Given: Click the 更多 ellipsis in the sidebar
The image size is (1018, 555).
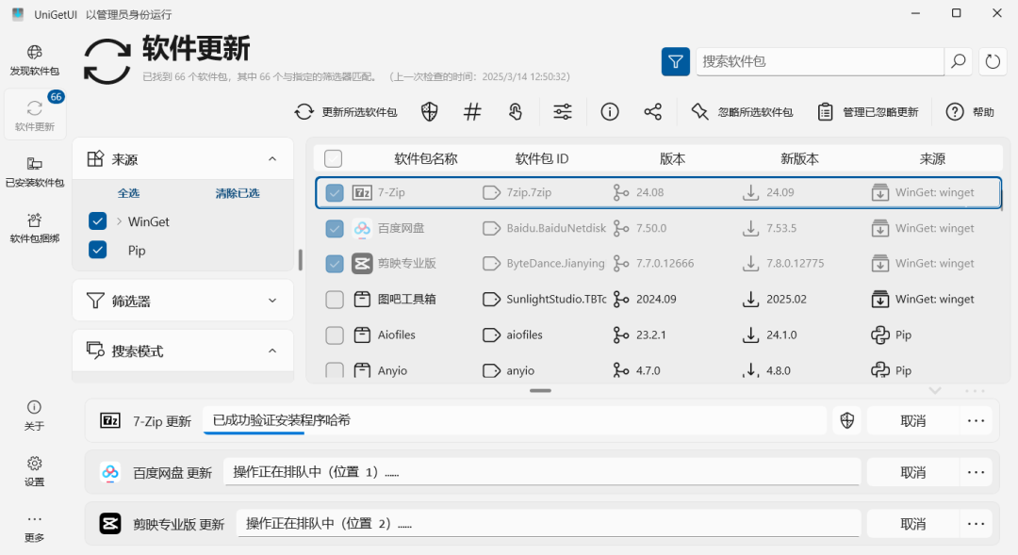Looking at the screenshot, I should click(x=35, y=527).
